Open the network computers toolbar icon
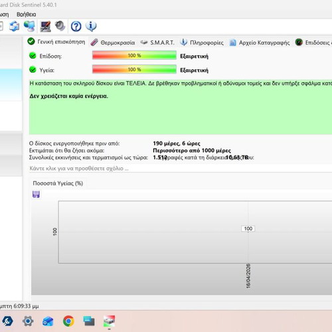The image size is (332, 332). (x=29, y=27)
